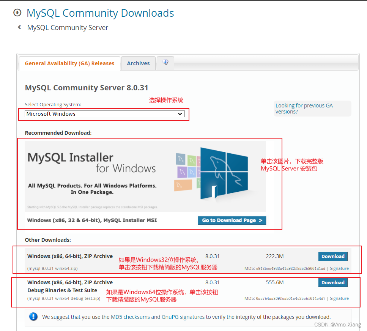This screenshot has height=331, width=367.
Task: Open Signature link for mysql-8.0.31-winx64.zip
Action: click(x=339, y=268)
